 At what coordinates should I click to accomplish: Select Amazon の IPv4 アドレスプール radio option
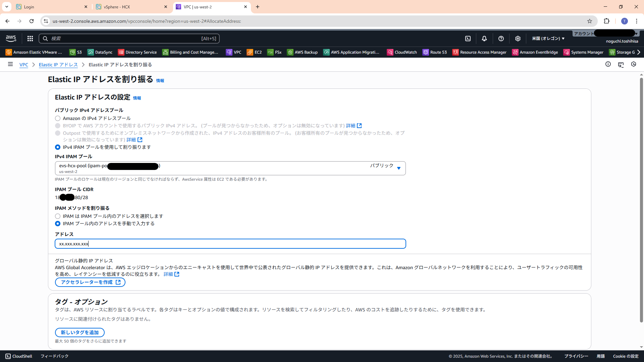click(x=58, y=118)
